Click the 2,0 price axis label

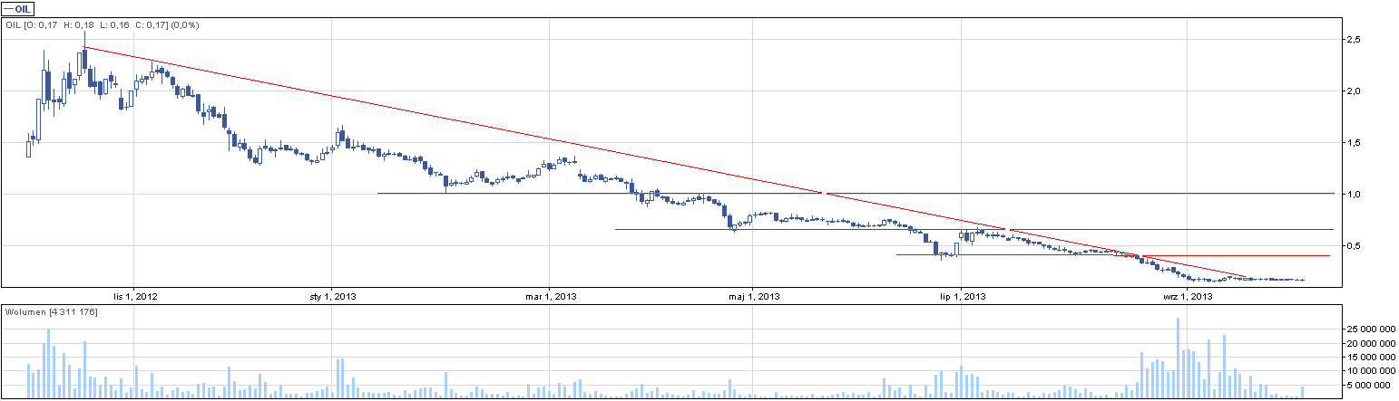pyautogui.click(x=1353, y=91)
